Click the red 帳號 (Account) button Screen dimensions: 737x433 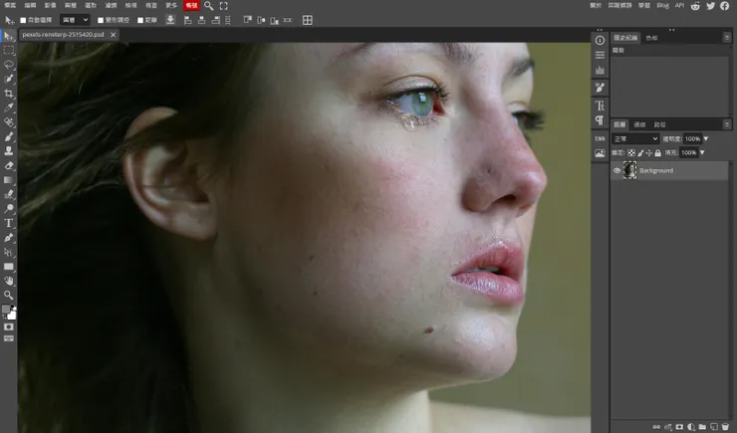(x=191, y=6)
